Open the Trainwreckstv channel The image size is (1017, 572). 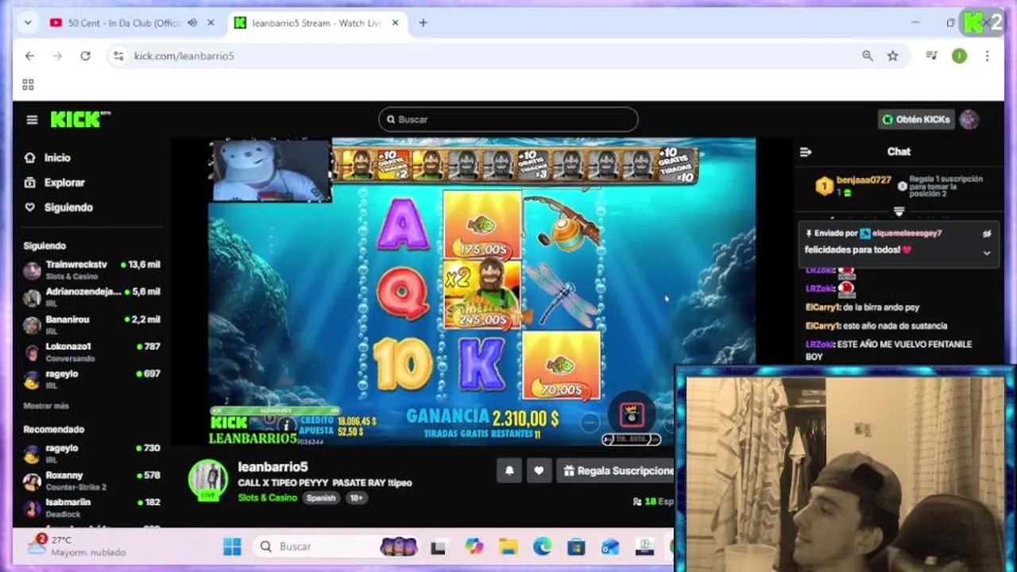click(92, 270)
